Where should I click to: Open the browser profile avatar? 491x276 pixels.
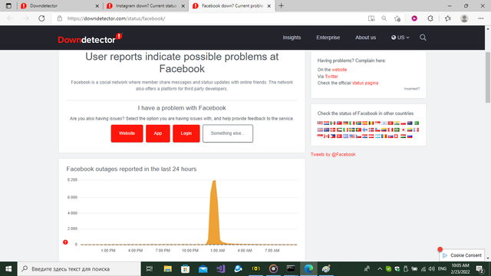464,18
